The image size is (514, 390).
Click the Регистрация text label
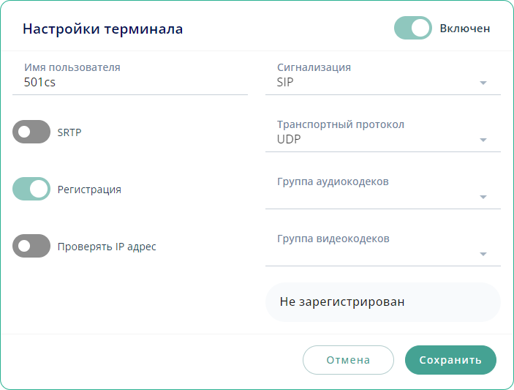tap(89, 190)
